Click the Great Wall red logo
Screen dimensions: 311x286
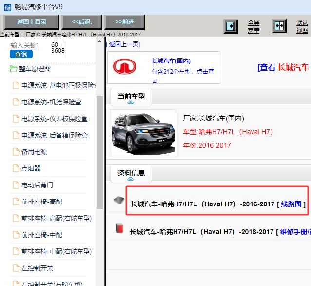125,66
